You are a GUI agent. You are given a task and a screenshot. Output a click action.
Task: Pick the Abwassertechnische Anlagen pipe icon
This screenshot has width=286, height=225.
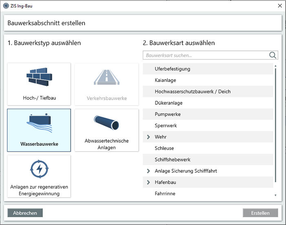106,123
